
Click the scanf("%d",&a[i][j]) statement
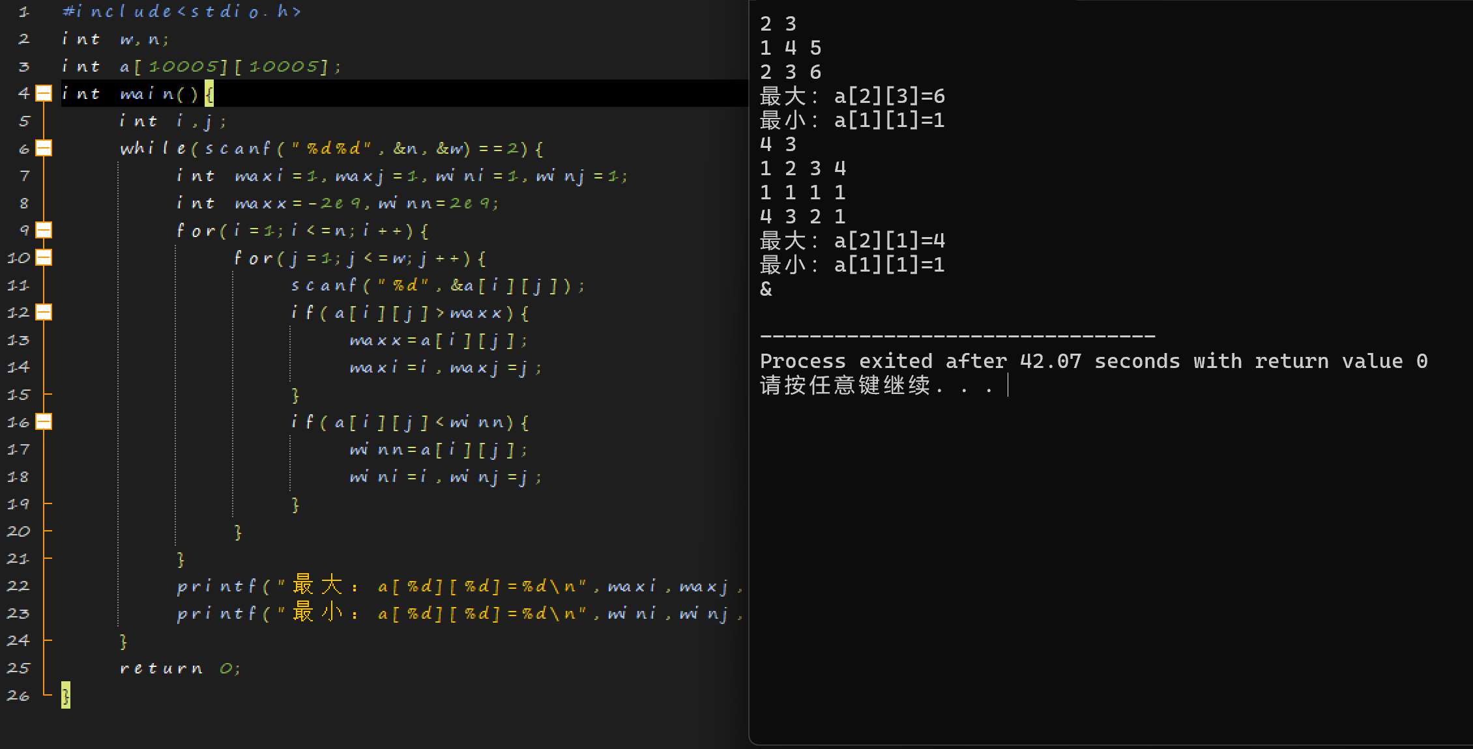pyautogui.click(x=437, y=285)
